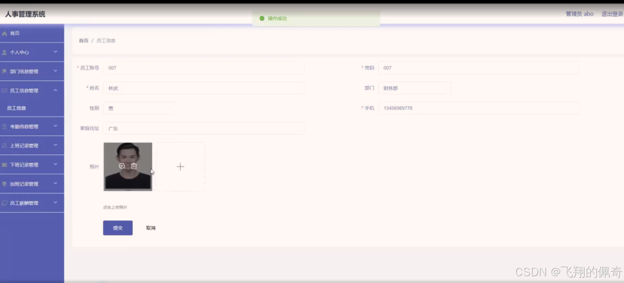Click the trash delete icon on photo
Viewport: 624px width, 283px height.
(134, 166)
